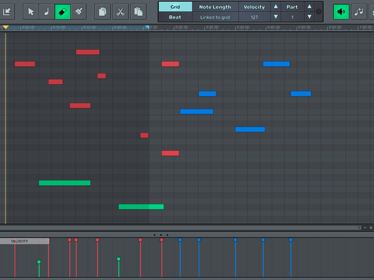Image resolution: width=374 pixels, height=280 pixels.
Task: Increase velocity with the up arrow
Action: coord(275,7)
